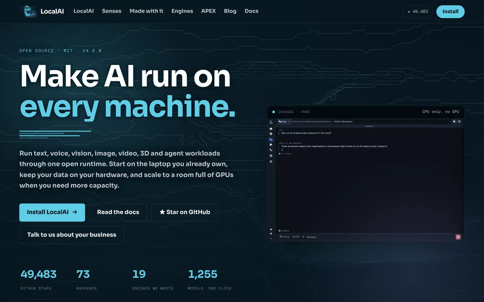Open the Senses nav menu item
This screenshot has width=484, height=302.
pyautogui.click(x=112, y=11)
